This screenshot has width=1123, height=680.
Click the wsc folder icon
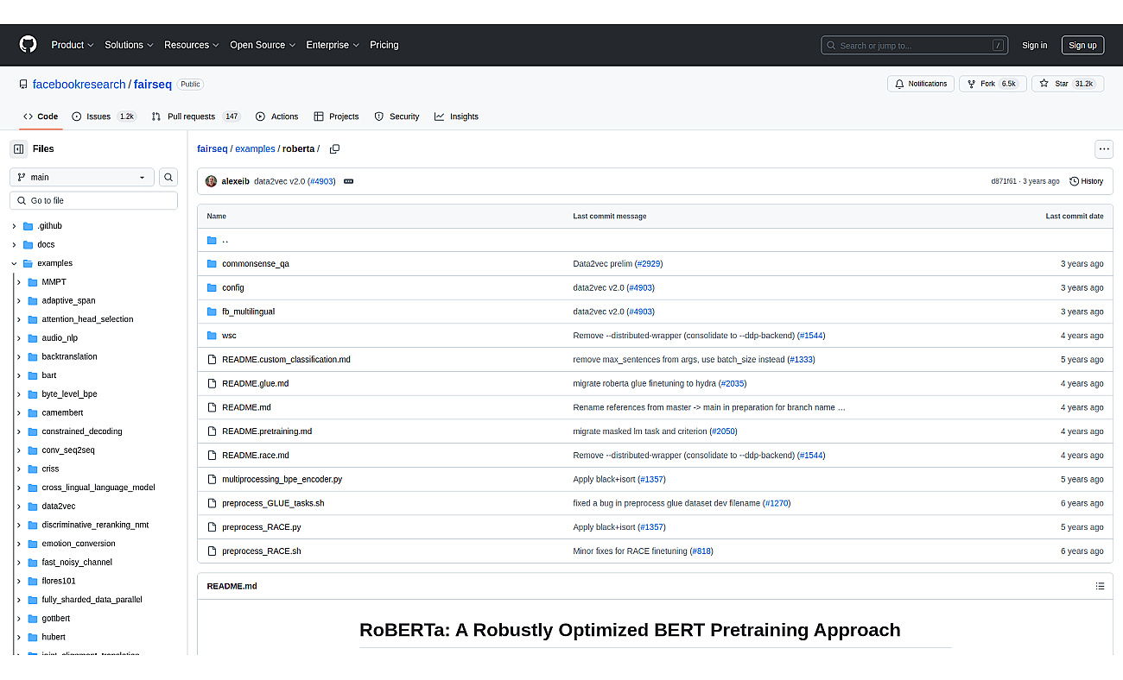(212, 336)
